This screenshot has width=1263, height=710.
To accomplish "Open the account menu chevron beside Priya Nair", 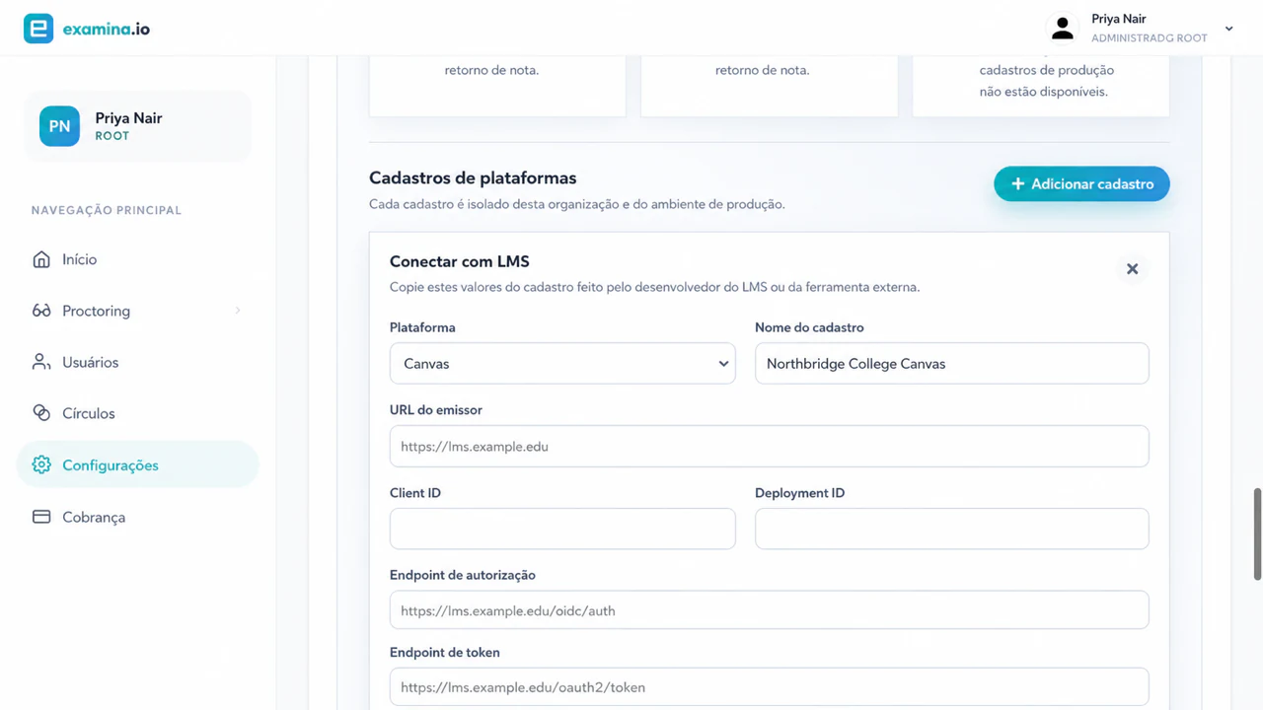I will pos(1228,29).
